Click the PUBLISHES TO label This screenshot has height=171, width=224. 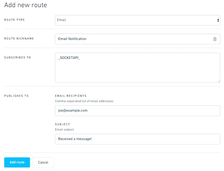point(16,96)
